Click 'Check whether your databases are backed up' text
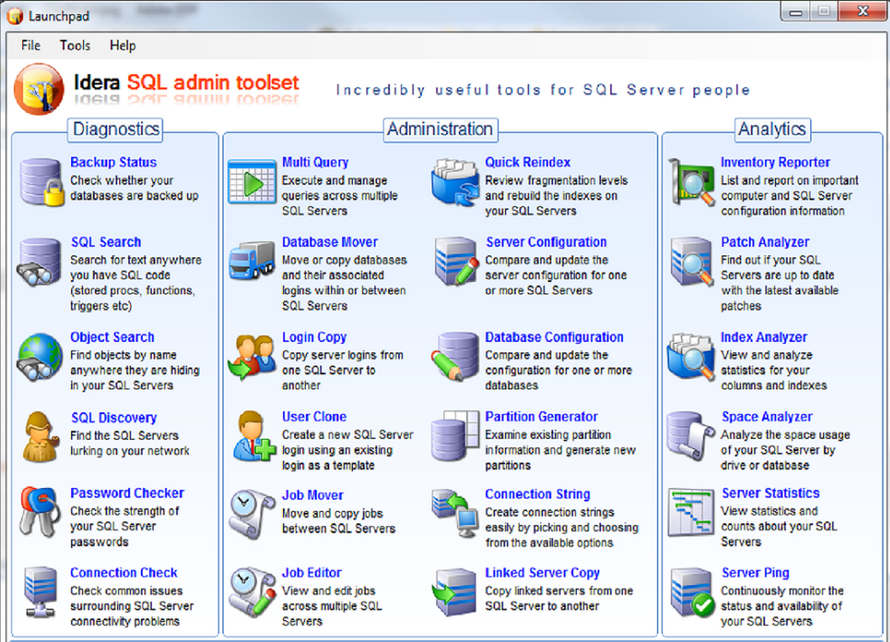Viewport: 890px width, 642px height. click(134, 188)
